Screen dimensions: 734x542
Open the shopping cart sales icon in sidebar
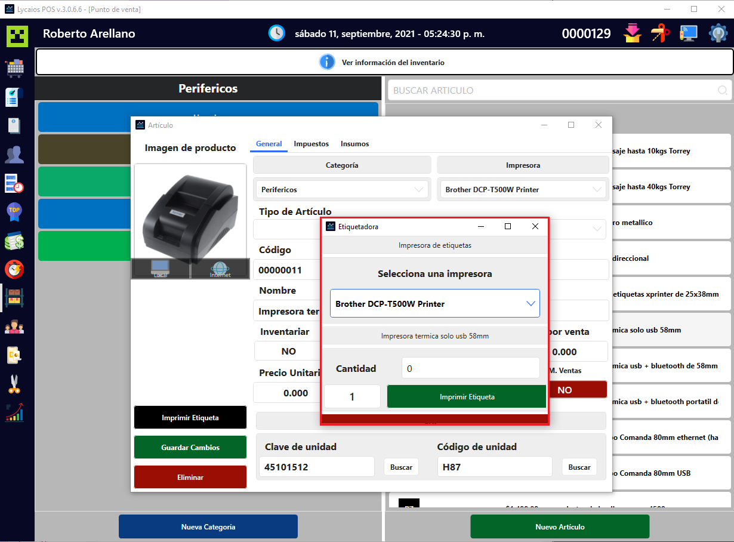pyautogui.click(x=15, y=68)
